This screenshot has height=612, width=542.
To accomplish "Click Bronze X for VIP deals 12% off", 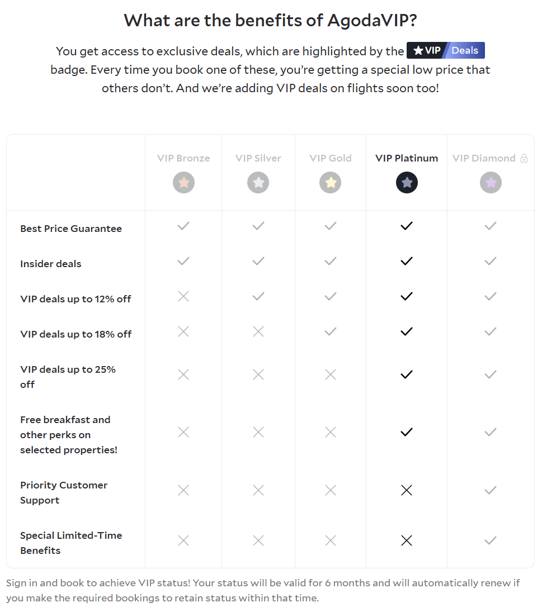I will point(183,296).
